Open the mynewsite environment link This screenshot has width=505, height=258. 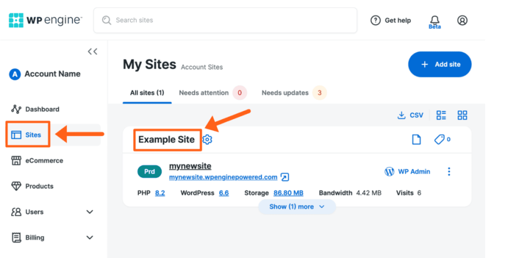190,166
